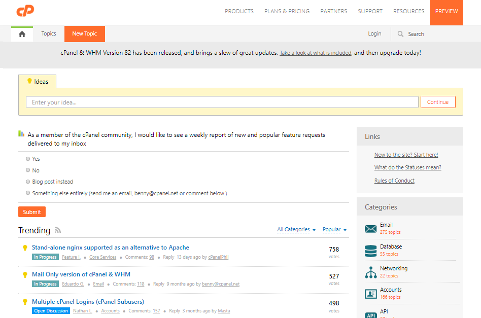Click the New Topic button
Viewport: 481px width, 318px height.
click(x=84, y=33)
